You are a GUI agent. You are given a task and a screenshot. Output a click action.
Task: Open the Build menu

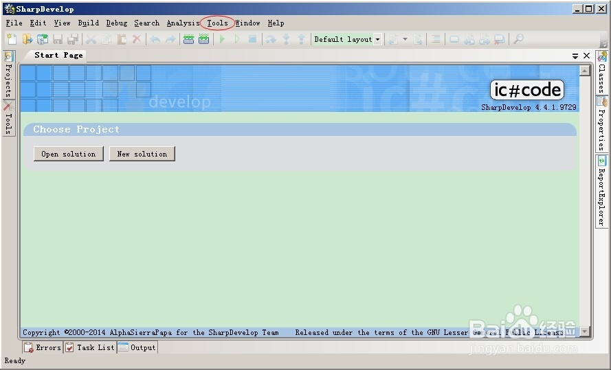point(89,23)
